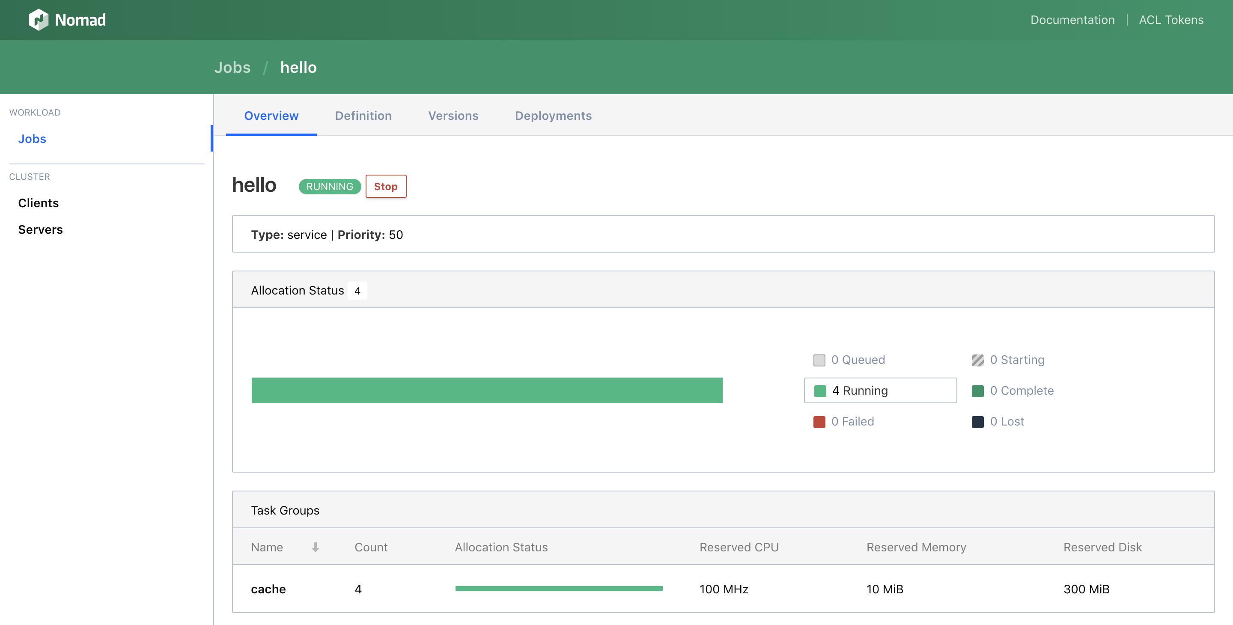Select the 4 Running legend item
The width and height of the screenshot is (1233, 625).
tap(880, 390)
